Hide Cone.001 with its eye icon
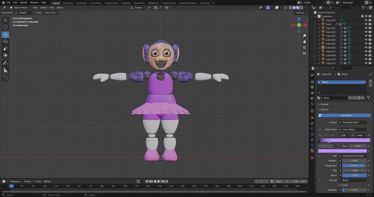 coord(366,20)
